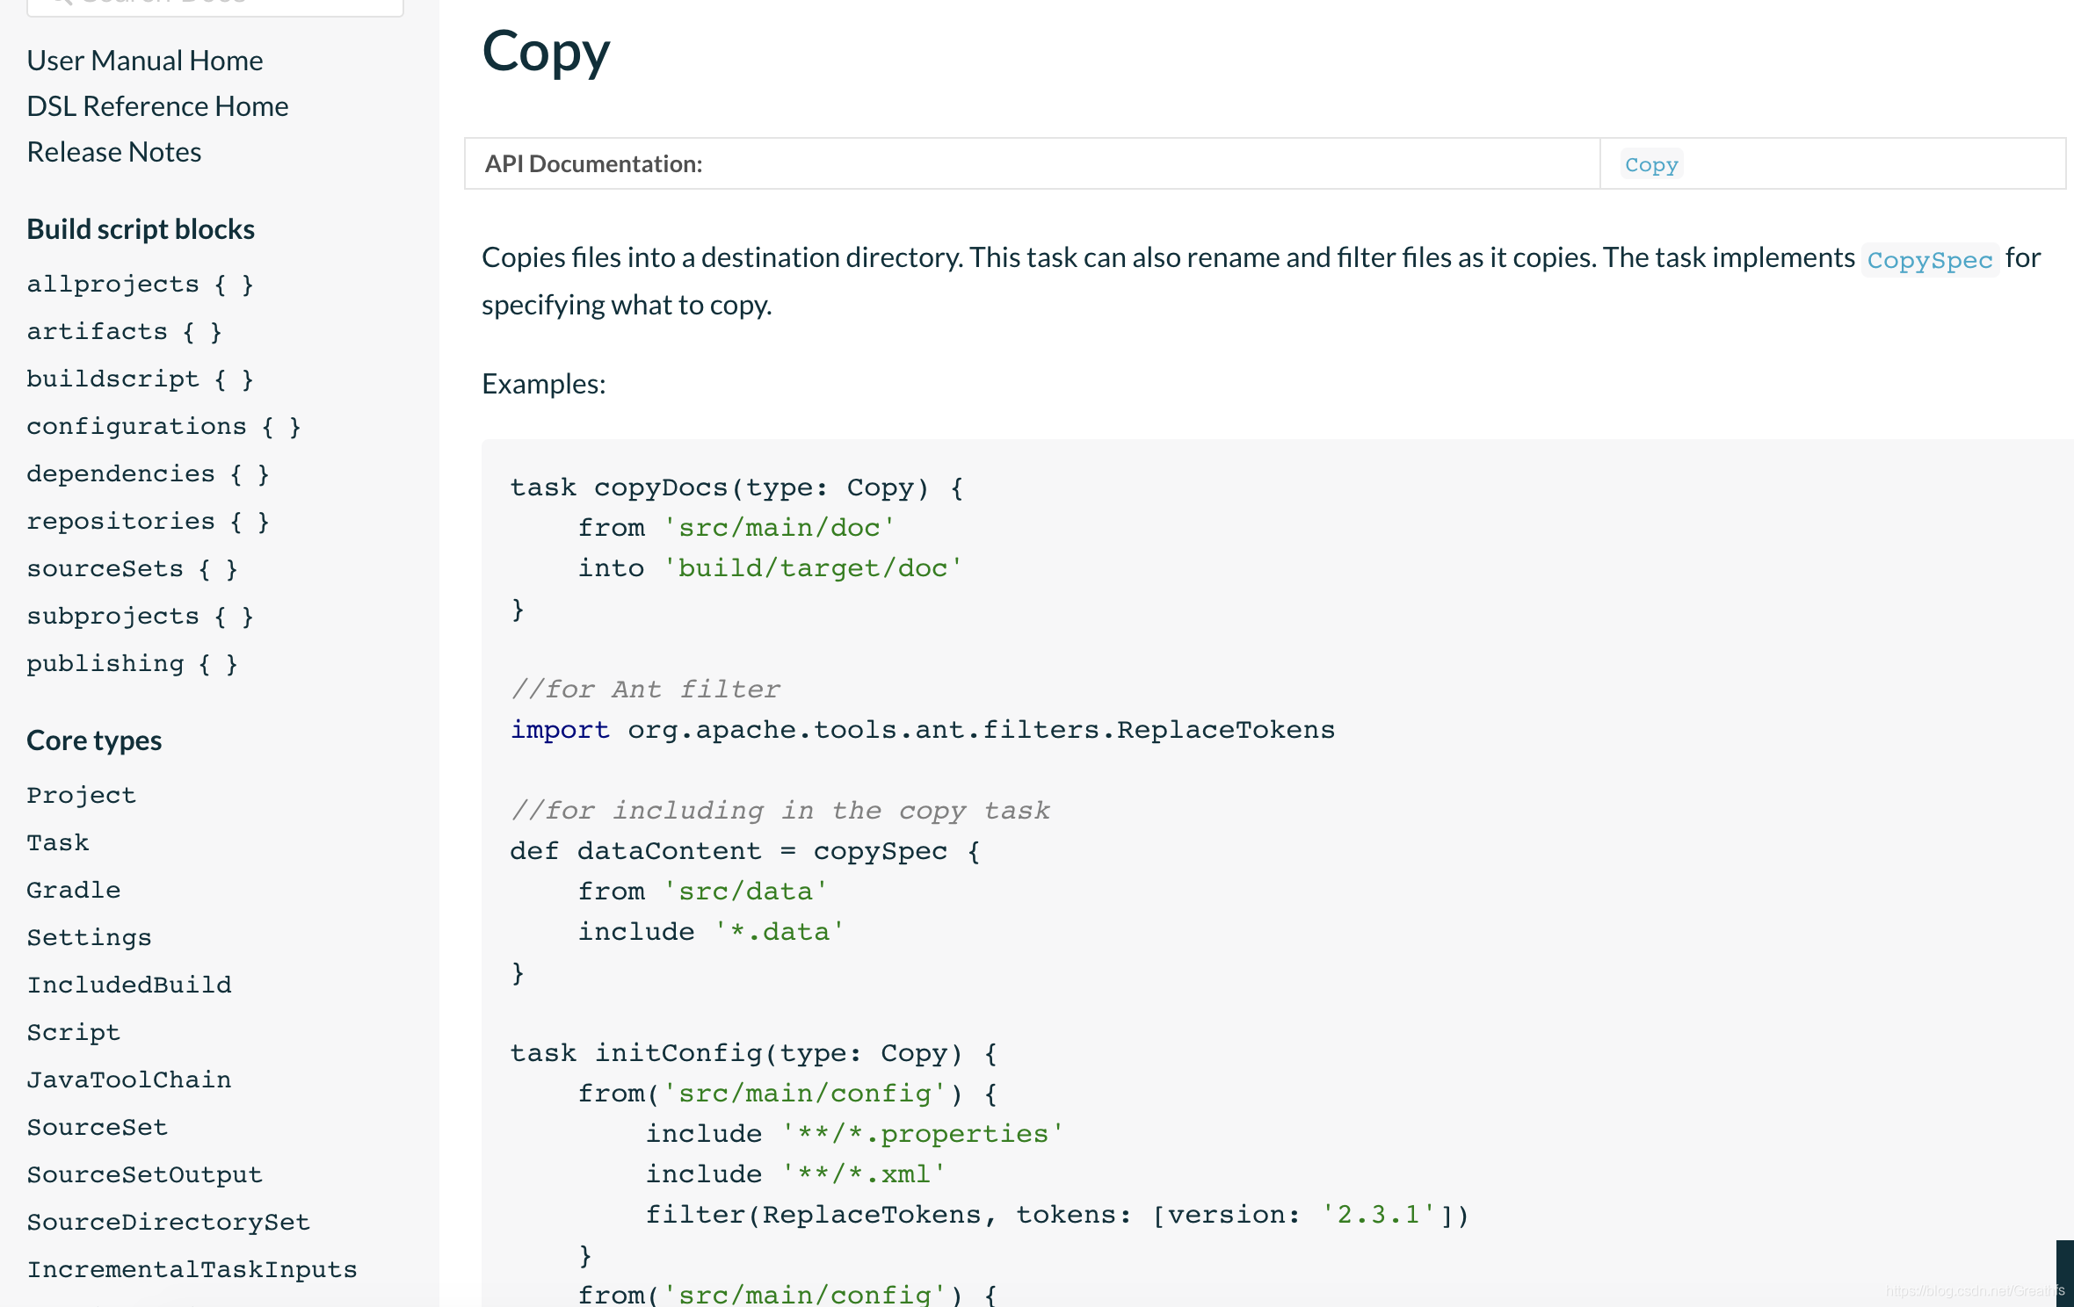This screenshot has width=2074, height=1307.
Task: Click the User Manual Home link
Action: click(x=145, y=61)
